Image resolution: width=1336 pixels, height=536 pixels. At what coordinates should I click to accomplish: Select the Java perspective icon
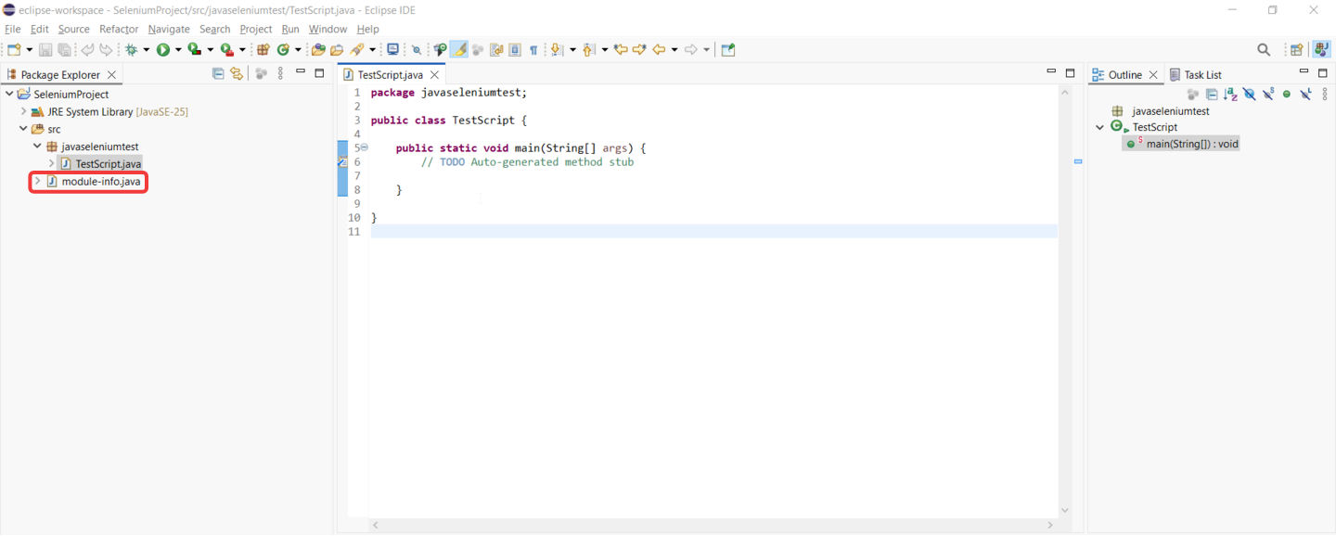pyautogui.click(x=1321, y=50)
